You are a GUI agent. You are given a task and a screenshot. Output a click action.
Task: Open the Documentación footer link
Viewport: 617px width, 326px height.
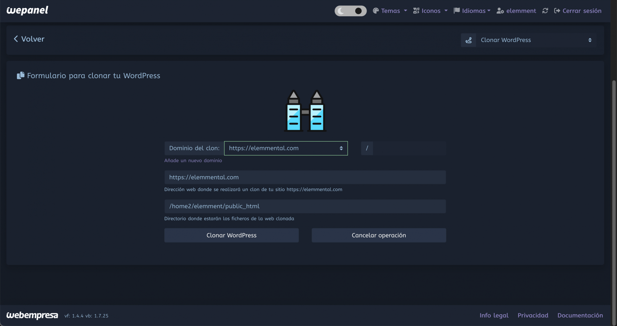pos(580,315)
